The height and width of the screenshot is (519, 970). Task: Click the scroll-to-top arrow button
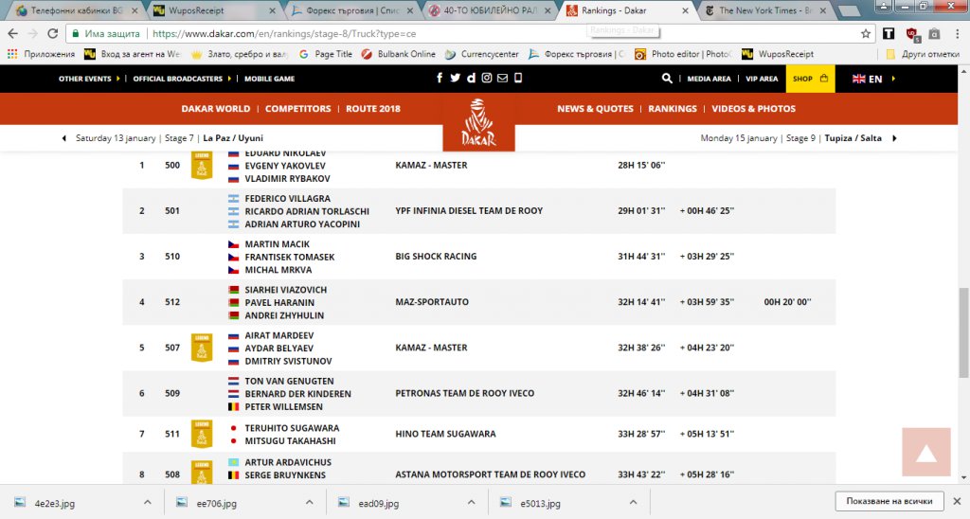click(x=926, y=452)
